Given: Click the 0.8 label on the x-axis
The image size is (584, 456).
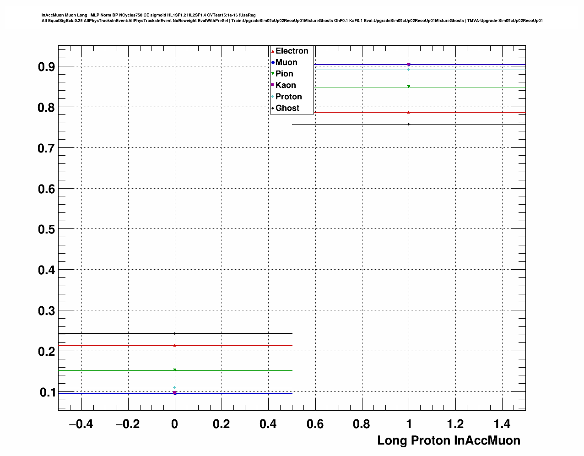Looking at the screenshot, I should coord(362,424).
